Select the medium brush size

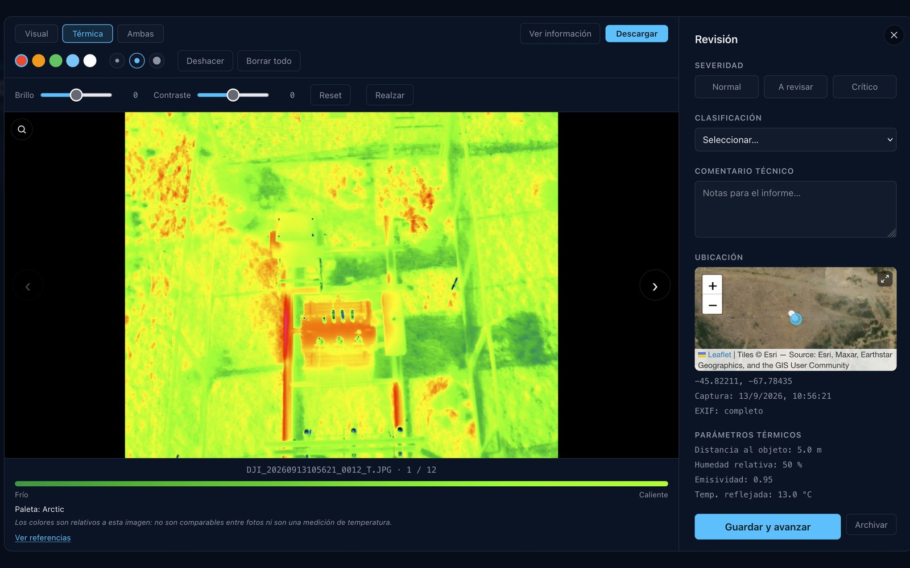pyautogui.click(x=137, y=61)
